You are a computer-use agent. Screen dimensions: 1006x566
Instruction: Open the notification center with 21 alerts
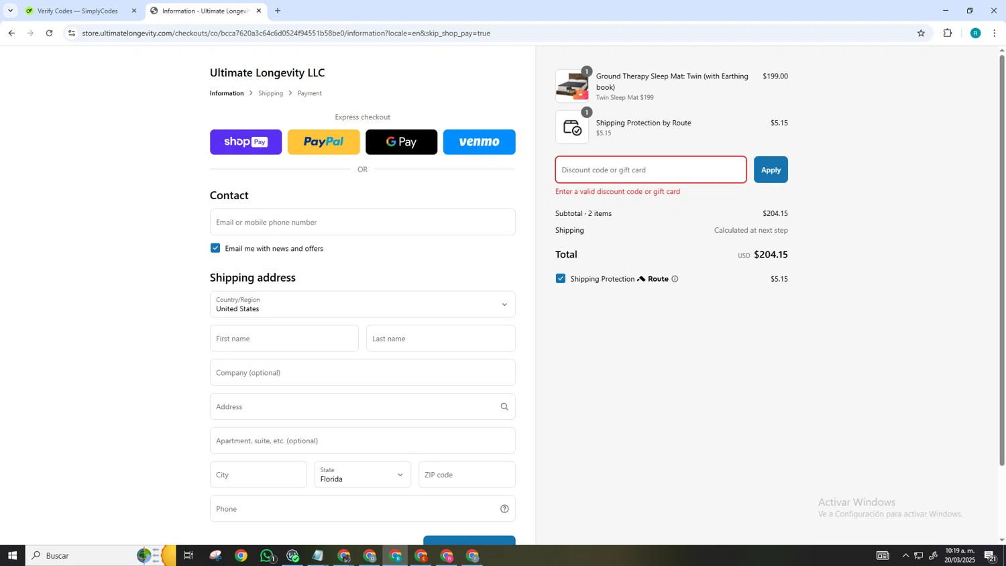click(990, 555)
